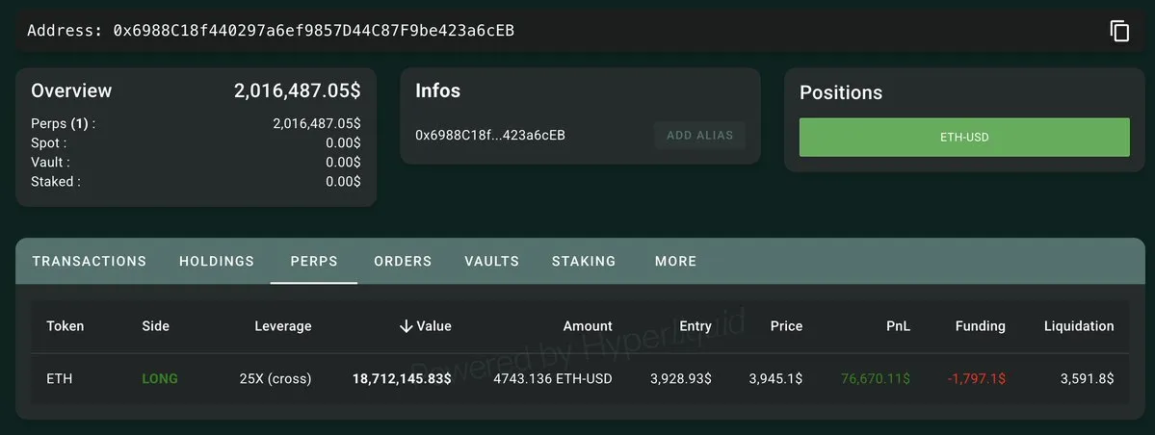The image size is (1155, 435).
Task: Select the ETH token row
Action: coord(59,378)
